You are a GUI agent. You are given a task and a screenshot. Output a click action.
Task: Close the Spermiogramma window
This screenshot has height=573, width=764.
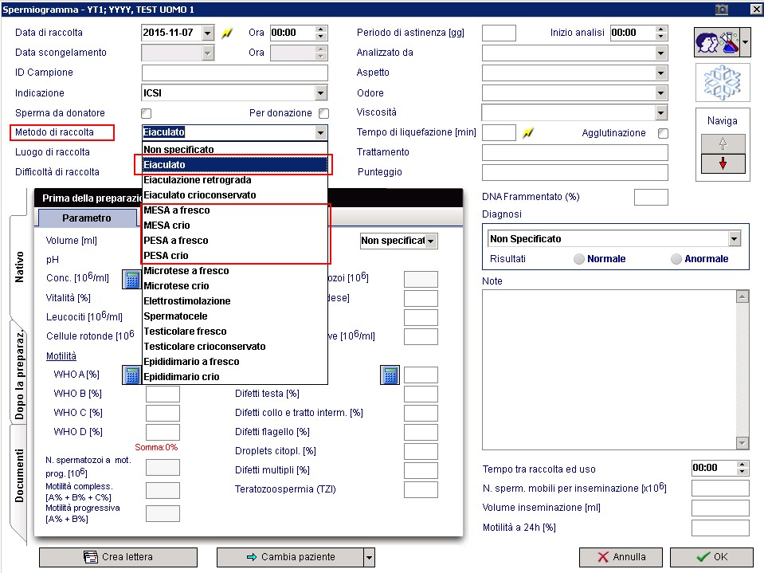(x=757, y=10)
